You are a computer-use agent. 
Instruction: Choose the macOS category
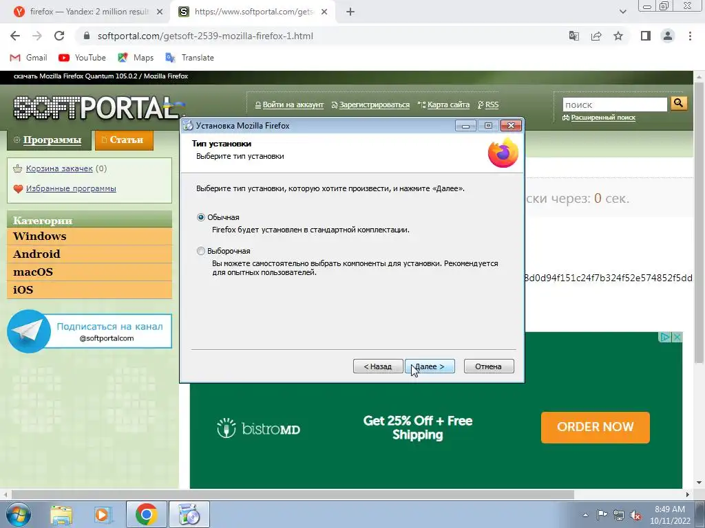pos(90,272)
